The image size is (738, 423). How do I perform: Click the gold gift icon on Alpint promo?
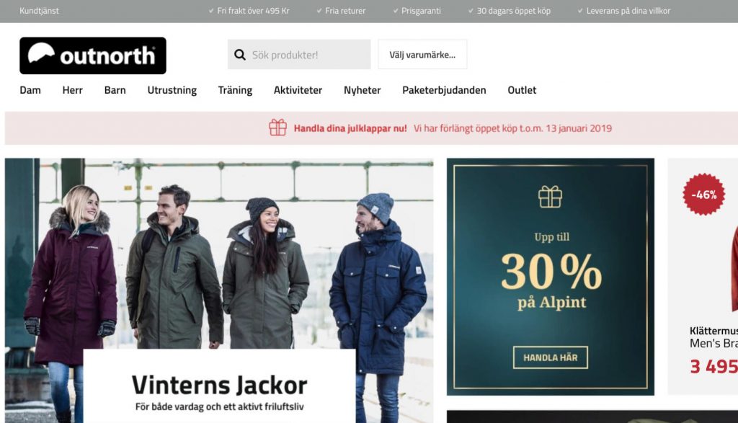550,197
